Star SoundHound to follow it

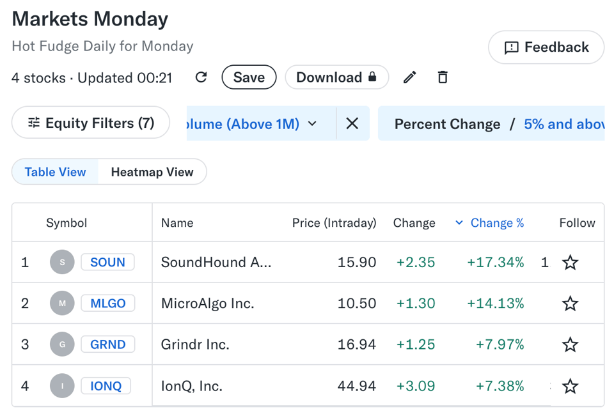(x=570, y=262)
